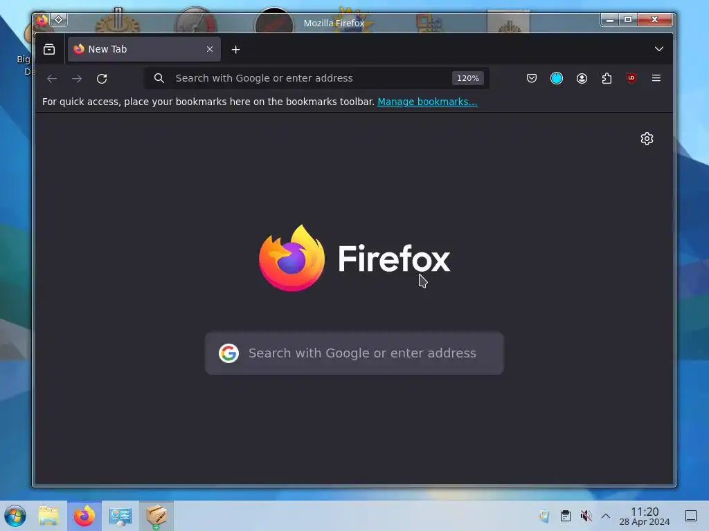Open the window menu Firefox icon in title bar
709x531 pixels.
[42, 20]
